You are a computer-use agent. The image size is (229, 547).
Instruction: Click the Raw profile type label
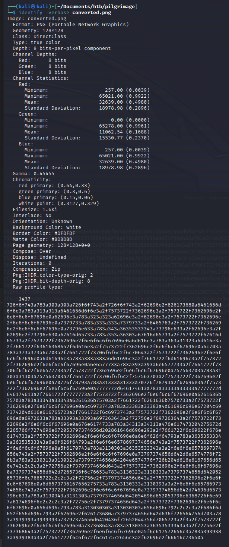coord(38,287)
